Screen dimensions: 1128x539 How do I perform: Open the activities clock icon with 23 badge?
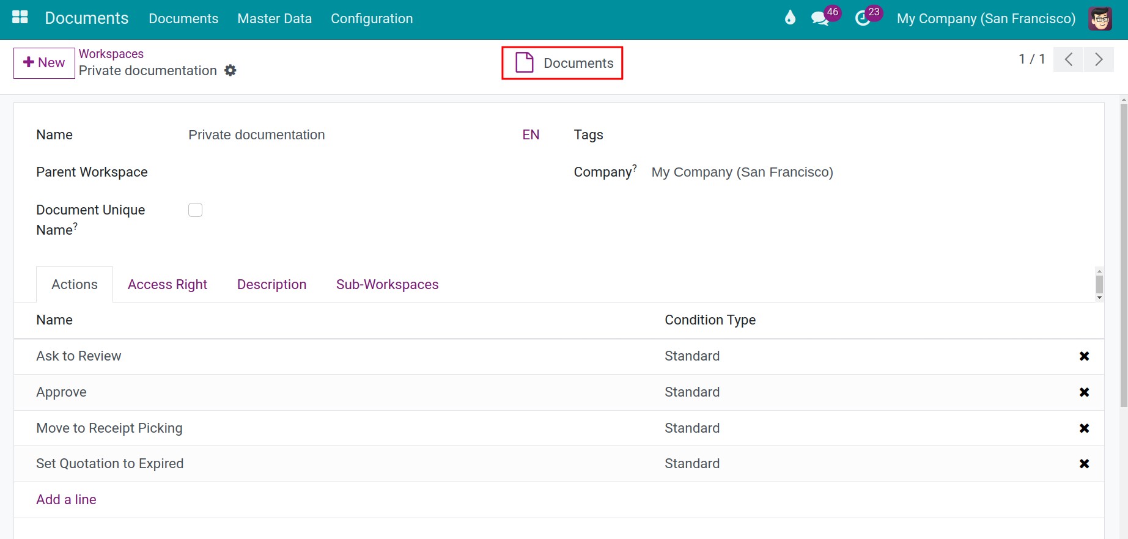[x=862, y=18]
